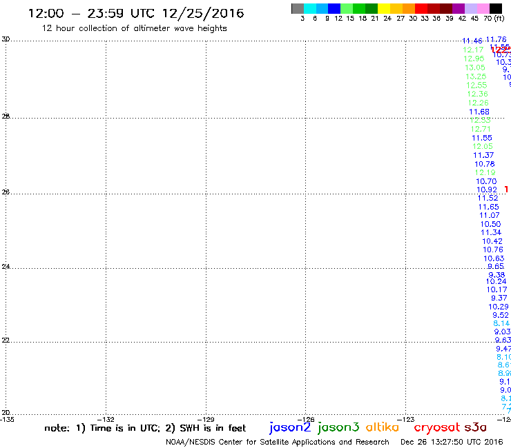
Task: Click the yellow swatch in the color scale
Action: click(384, 8)
